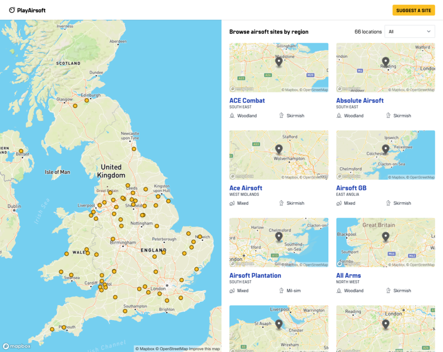Open the location filter to change regions
443x352 pixels.
(409, 31)
